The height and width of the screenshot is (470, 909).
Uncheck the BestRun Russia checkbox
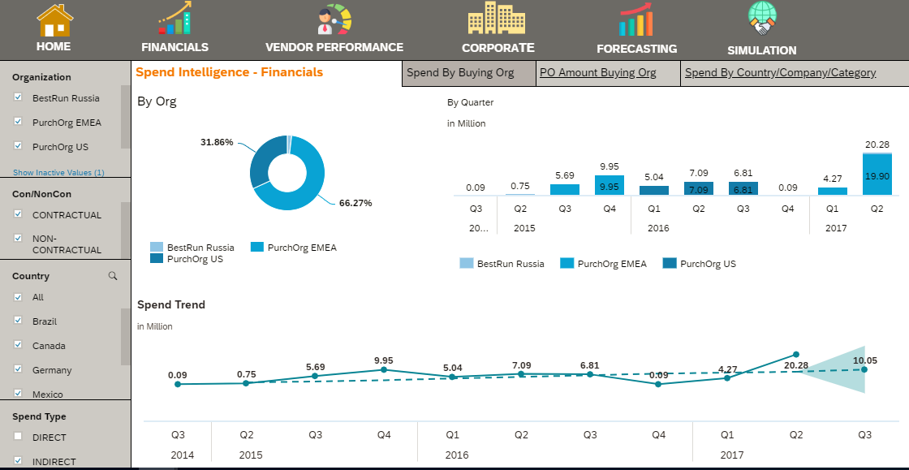(18, 97)
